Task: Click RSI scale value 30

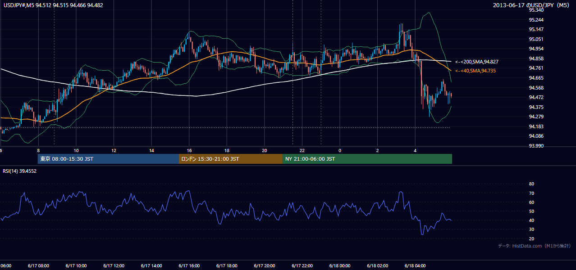Action: click(531, 229)
